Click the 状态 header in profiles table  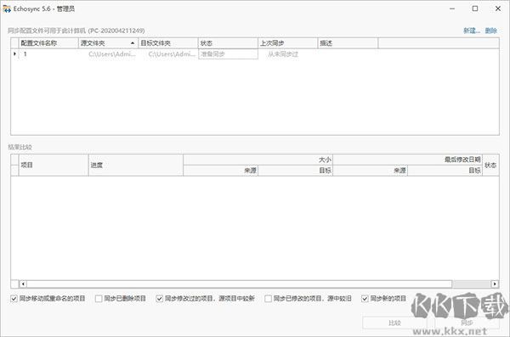228,43
